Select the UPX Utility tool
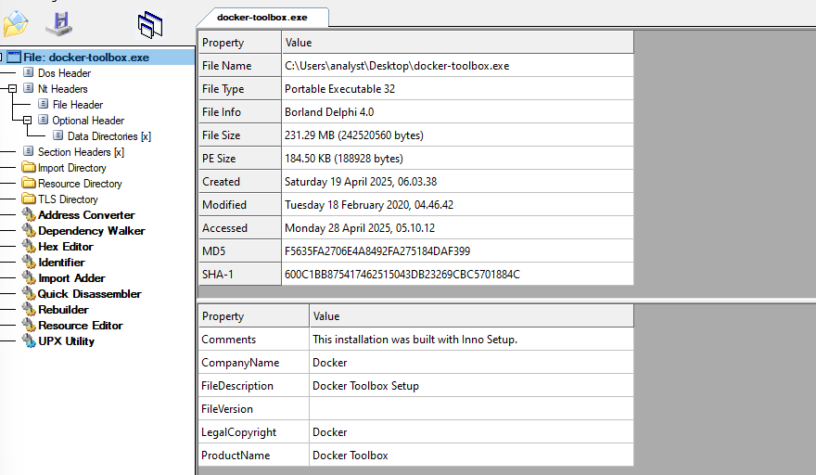816x475 pixels. 66,341
